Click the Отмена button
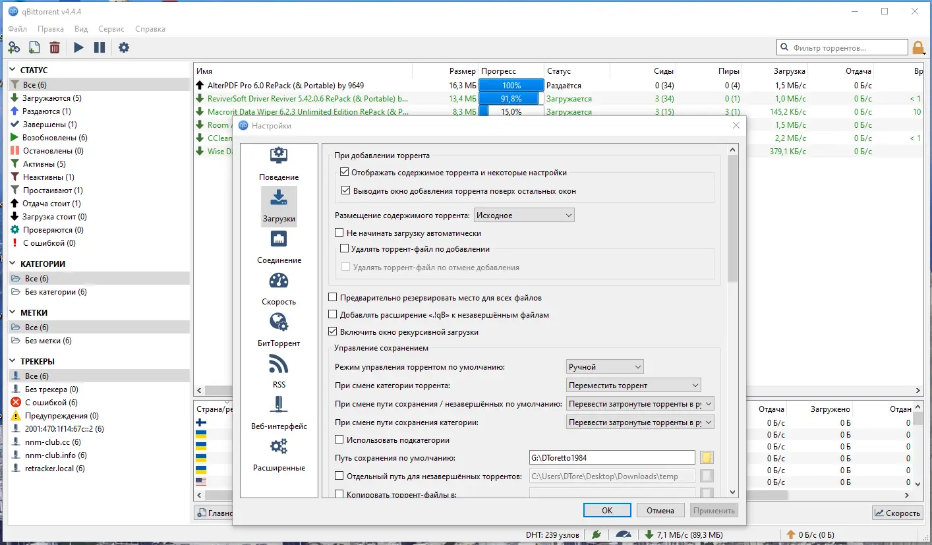The height and width of the screenshot is (545, 932). pos(660,511)
